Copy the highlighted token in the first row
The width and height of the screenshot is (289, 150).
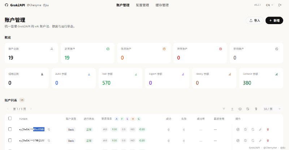[49, 129]
